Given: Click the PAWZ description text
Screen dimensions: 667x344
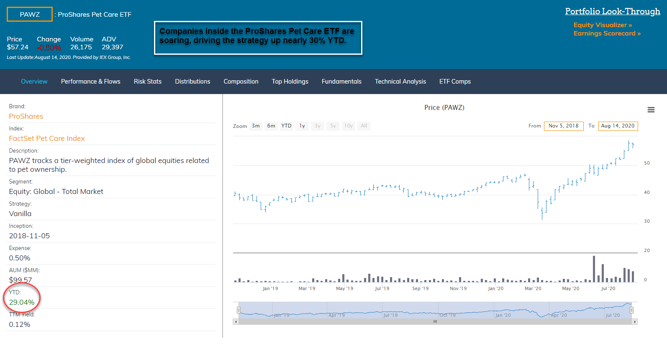Looking at the screenshot, I should click(x=109, y=165).
